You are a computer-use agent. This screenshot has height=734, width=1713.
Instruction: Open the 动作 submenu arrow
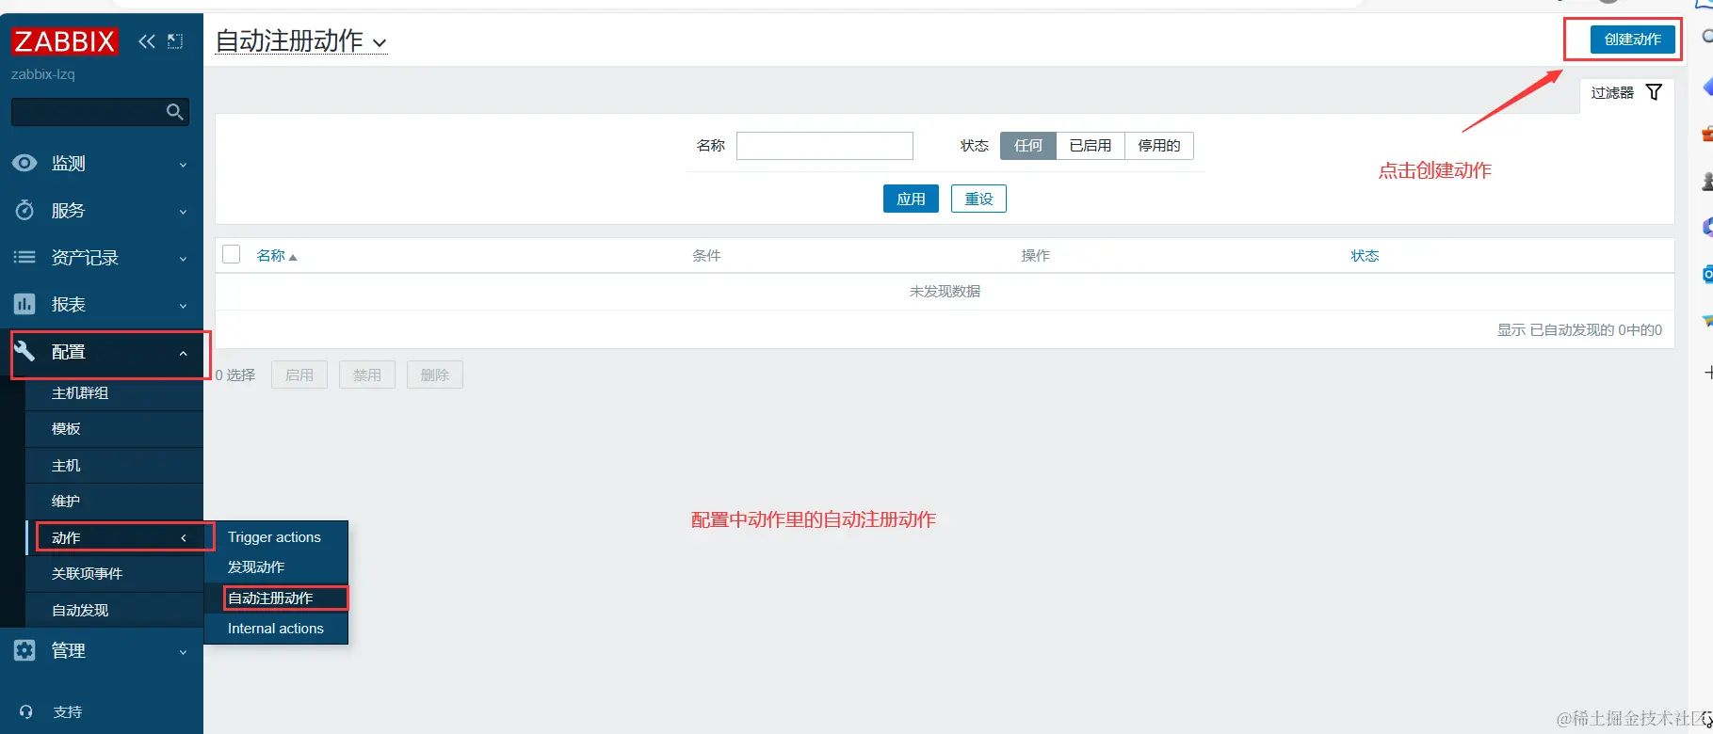(184, 537)
